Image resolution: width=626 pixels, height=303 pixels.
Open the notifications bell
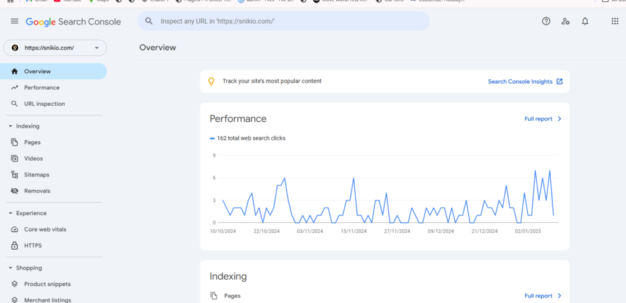[x=585, y=21]
